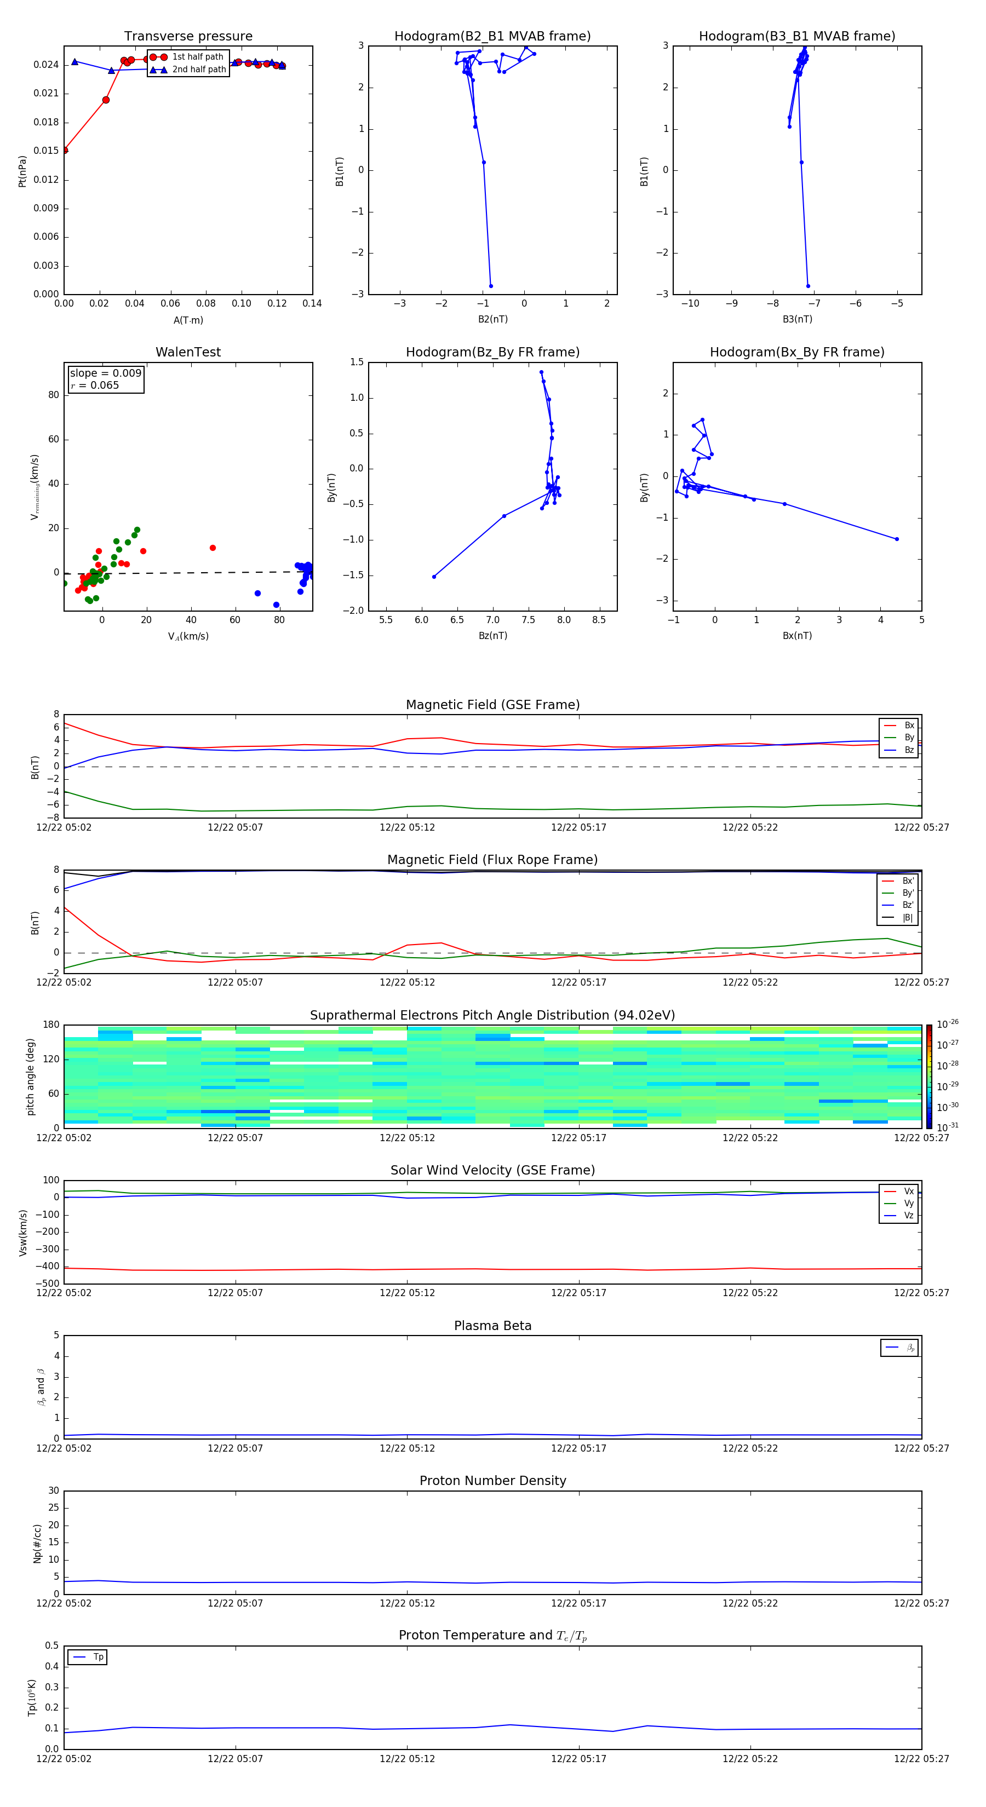The height and width of the screenshot is (1807, 986).
Task: Click the isolated red dot near V_A 50
Action: [213, 548]
